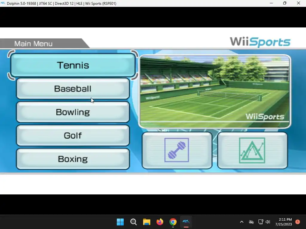This screenshot has width=306, height=229.
Task: Open the notification badge in tray
Action: tap(298, 222)
